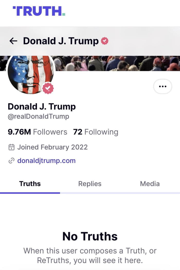The height and width of the screenshot is (270, 180).
Task: Switch to the Truths tab
Action: pos(30,184)
